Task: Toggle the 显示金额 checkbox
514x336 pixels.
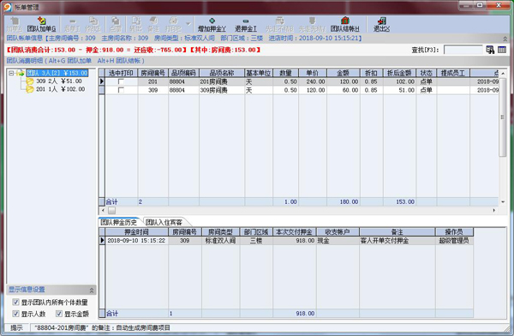Action: coord(58,314)
